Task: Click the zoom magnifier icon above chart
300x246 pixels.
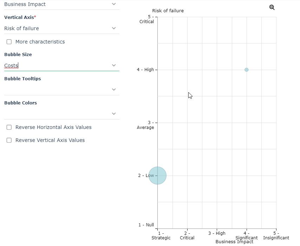Action: (272, 7)
